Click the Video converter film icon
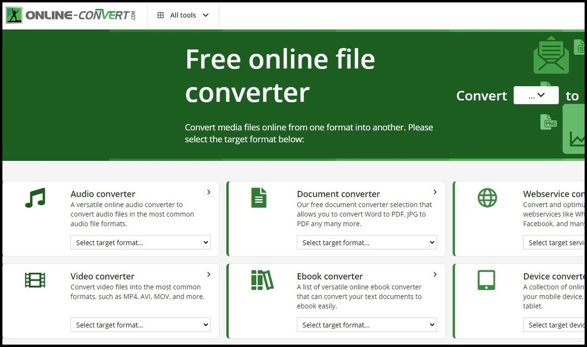This screenshot has height=347, width=587. coord(35,280)
